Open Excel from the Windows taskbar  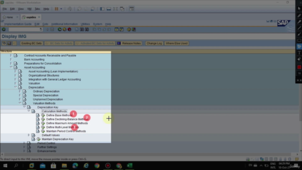(x=130, y=166)
